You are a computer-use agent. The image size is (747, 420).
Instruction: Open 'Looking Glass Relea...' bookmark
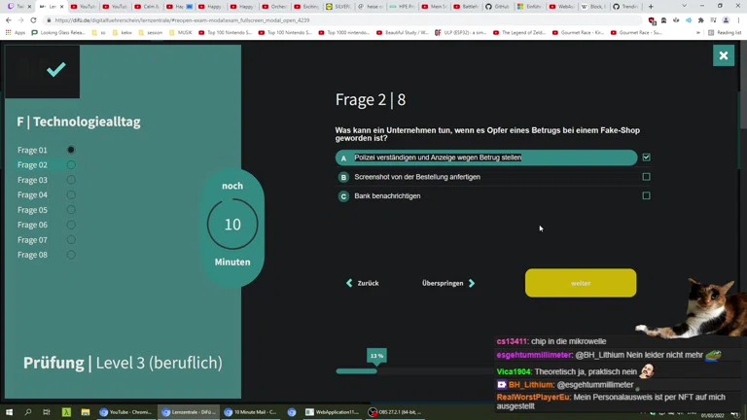coord(58,33)
